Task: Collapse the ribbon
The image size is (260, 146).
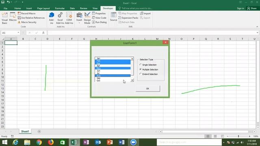Action: 257,27
